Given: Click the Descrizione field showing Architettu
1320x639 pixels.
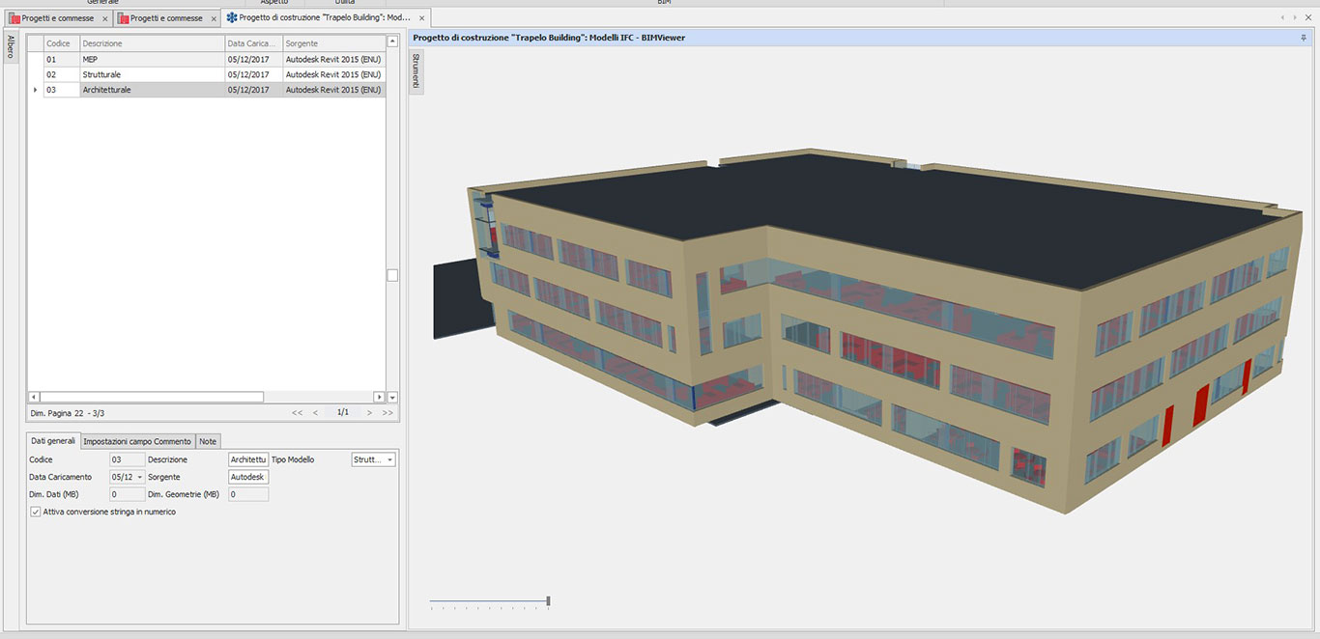Looking at the screenshot, I should click(x=248, y=459).
